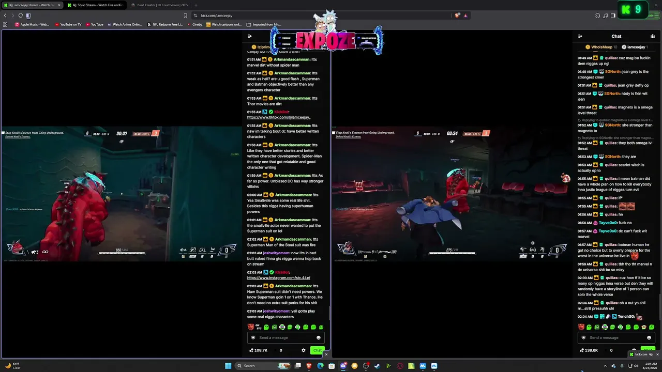Bookmark this page from the address bar
662x372 pixels.
click(185, 16)
